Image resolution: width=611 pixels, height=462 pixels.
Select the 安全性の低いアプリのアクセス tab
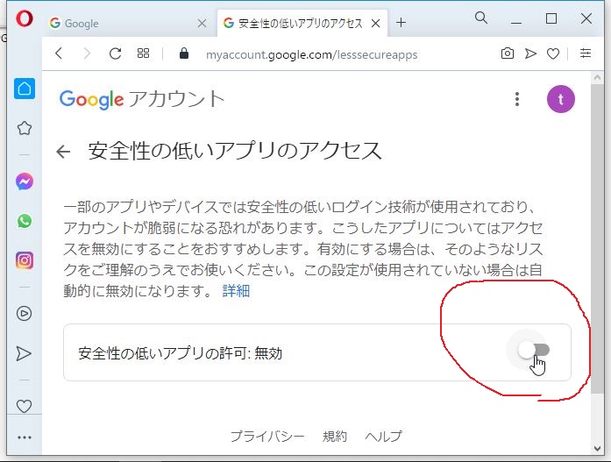302,24
